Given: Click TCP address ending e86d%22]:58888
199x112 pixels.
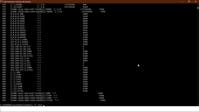Looking at the screenshot, I should [x=31, y=12].
